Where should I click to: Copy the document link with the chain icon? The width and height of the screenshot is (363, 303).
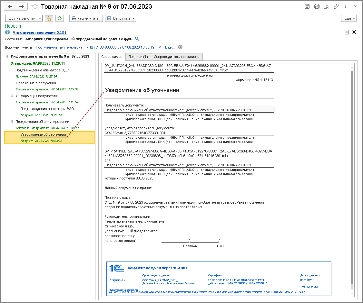pyautogui.click(x=336, y=6)
